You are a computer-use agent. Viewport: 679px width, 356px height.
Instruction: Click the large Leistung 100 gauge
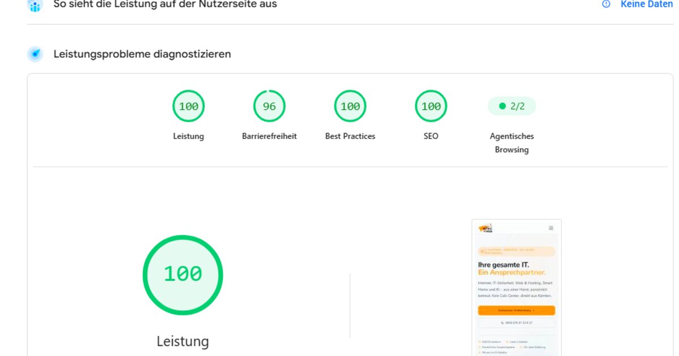pyautogui.click(x=183, y=275)
